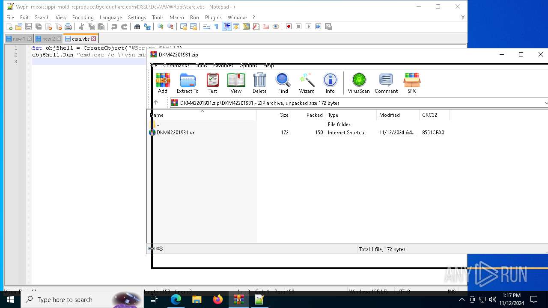The image size is (548, 308).
Task: Start VirusScan in WinRAR
Action: coord(359,83)
